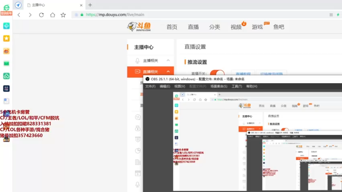Click the green 360 browser logo
This screenshot has width=342, height=192.
[x=6, y=7]
